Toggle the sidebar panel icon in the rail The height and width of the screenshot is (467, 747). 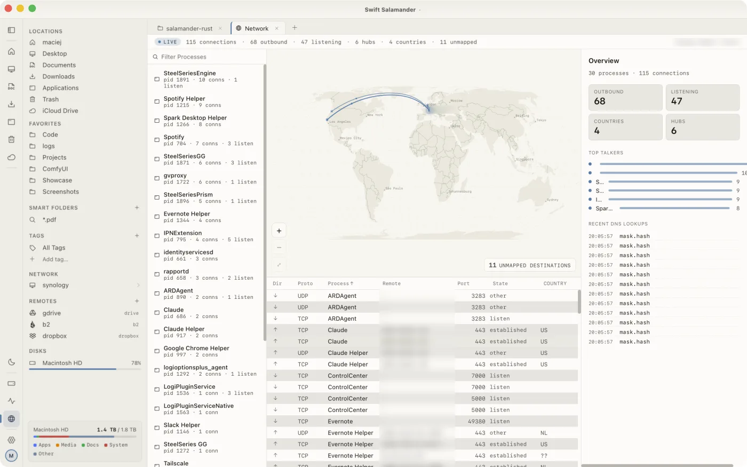click(x=11, y=30)
